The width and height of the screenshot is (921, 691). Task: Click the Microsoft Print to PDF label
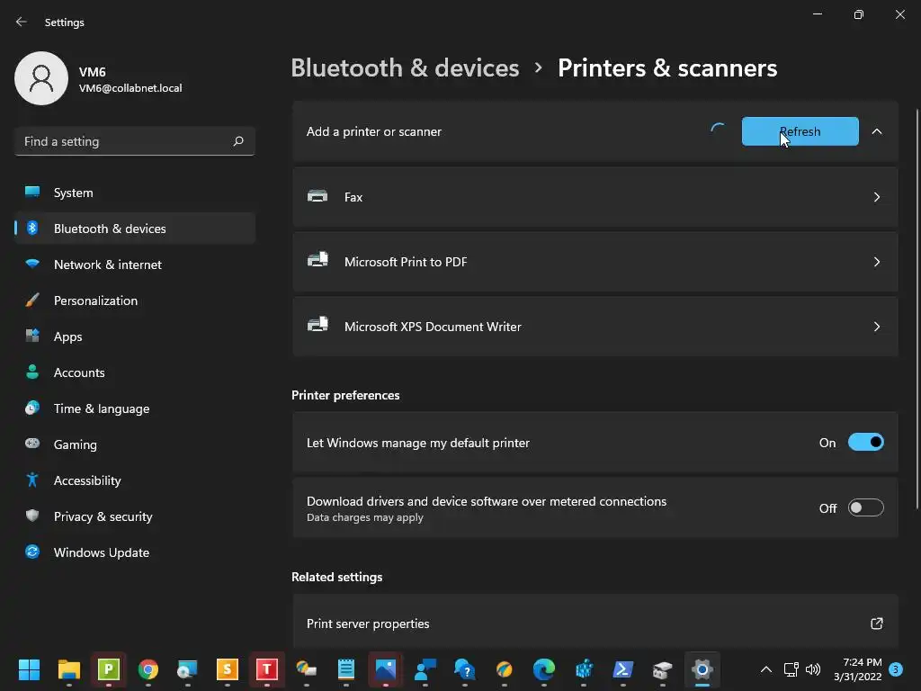(x=406, y=262)
